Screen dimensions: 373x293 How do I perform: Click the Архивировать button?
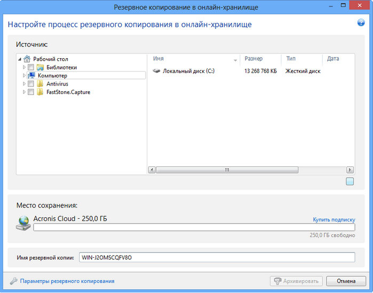point(296,281)
